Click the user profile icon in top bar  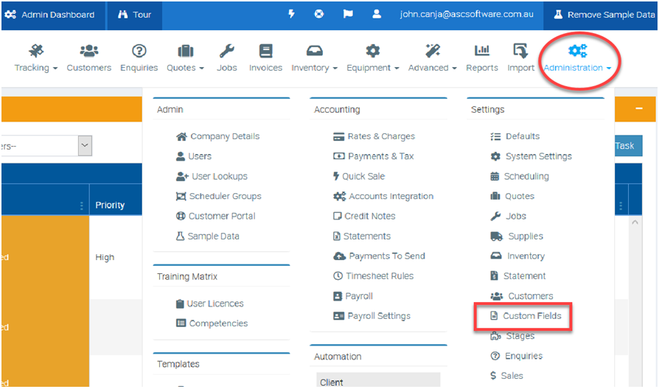pos(377,14)
